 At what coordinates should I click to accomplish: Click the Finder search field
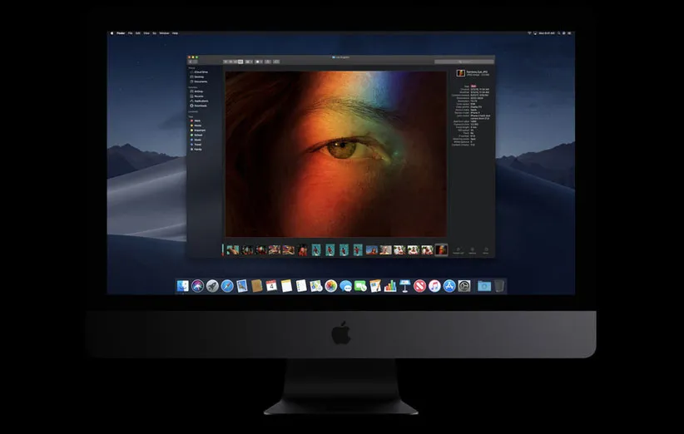click(463, 62)
